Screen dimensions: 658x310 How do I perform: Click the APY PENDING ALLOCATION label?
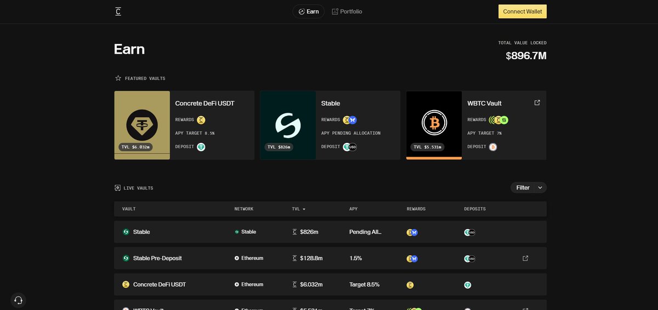click(351, 133)
